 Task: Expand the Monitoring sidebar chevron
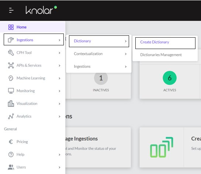pos(59,91)
